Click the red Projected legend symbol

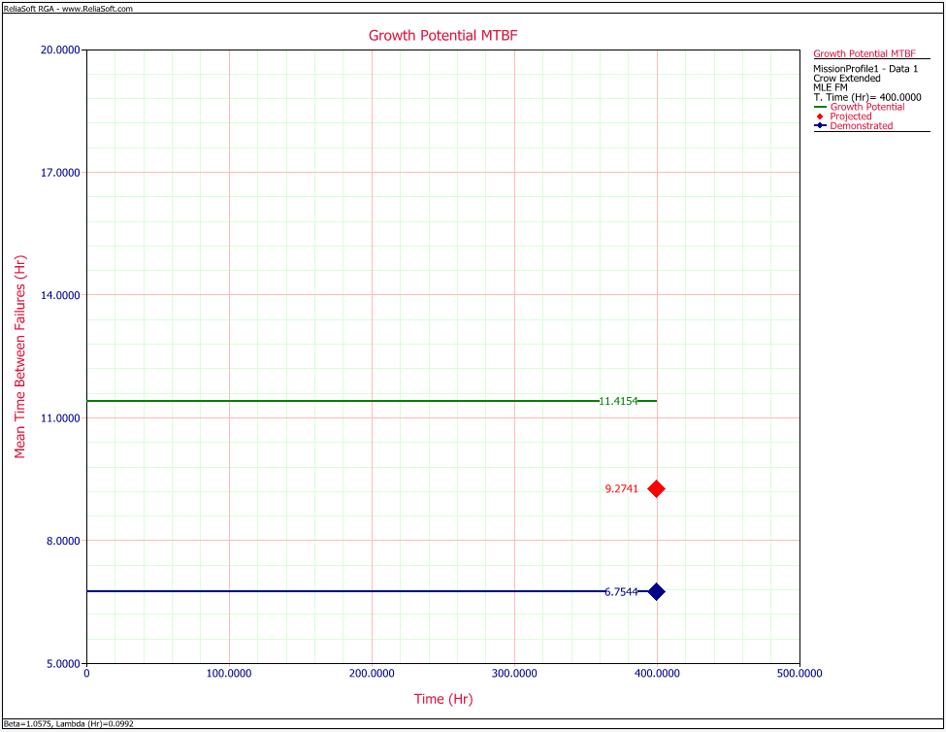[x=820, y=116]
